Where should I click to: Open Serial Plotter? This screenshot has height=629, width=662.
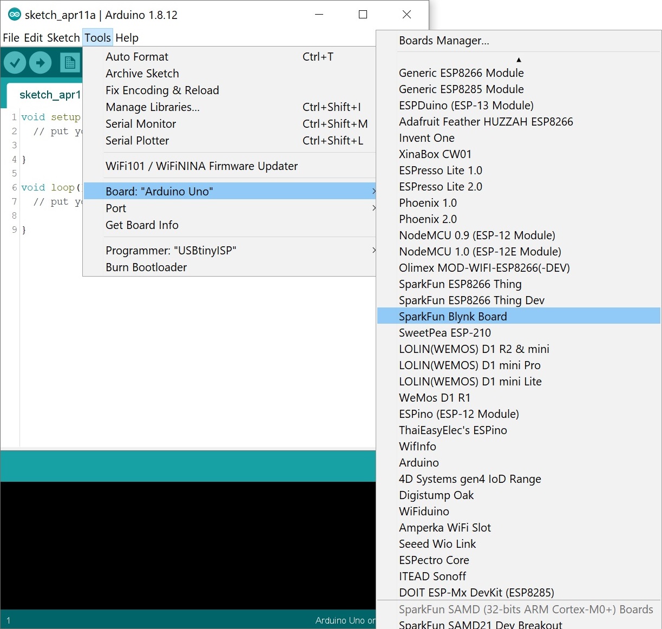click(x=229, y=141)
